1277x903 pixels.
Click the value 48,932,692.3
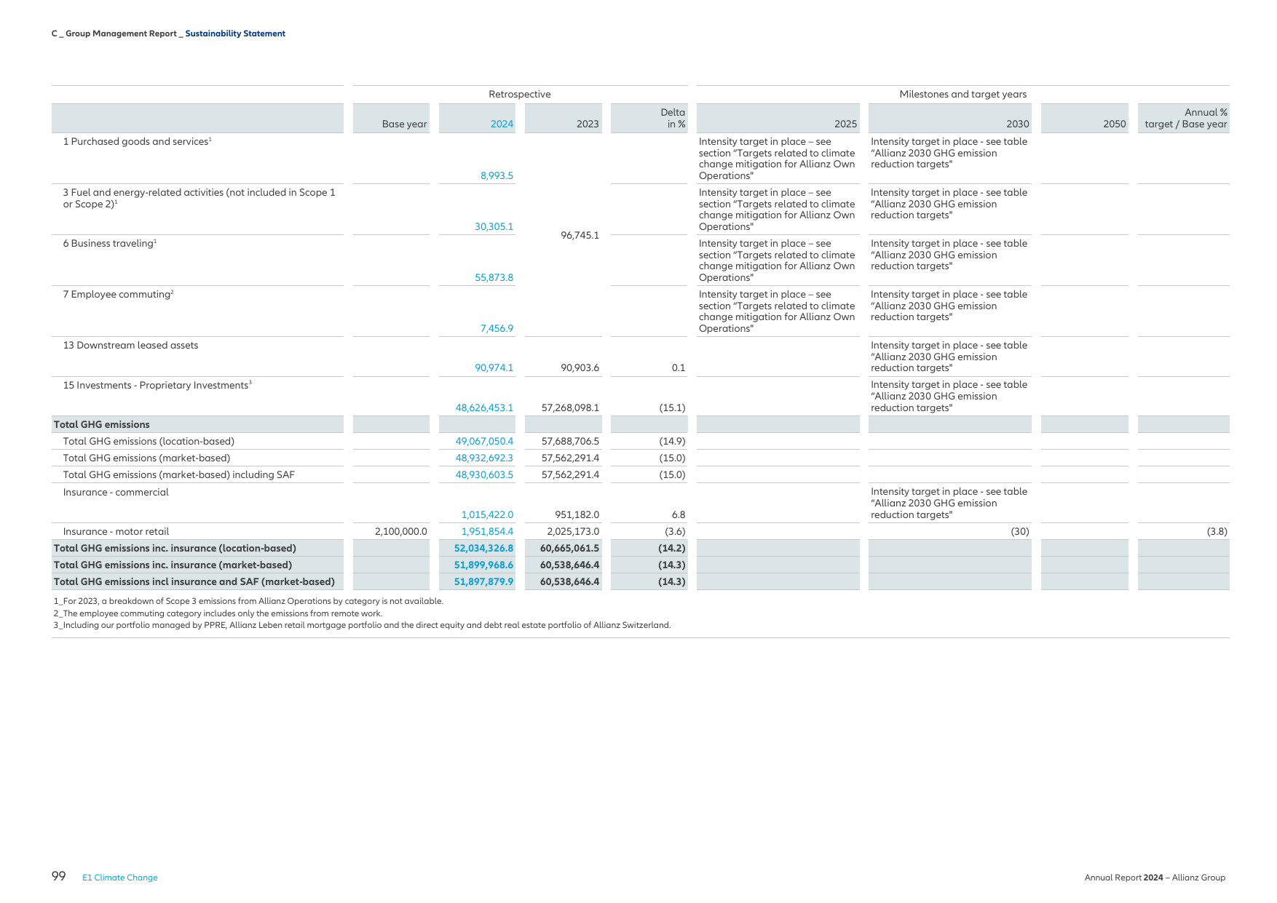[x=484, y=458]
